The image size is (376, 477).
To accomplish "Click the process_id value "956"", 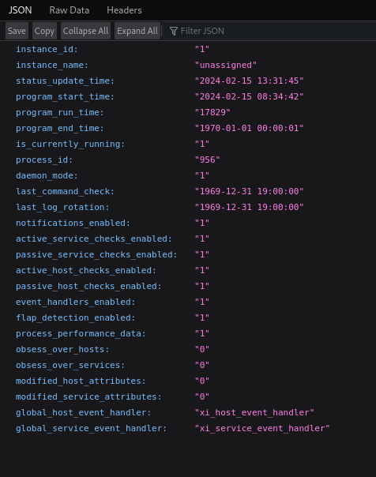I will pyautogui.click(x=208, y=160).
